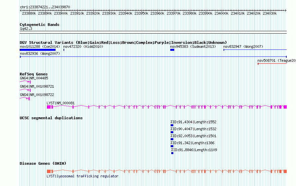Click the first LYST exon block in RefSeq track

click(49, 107)
